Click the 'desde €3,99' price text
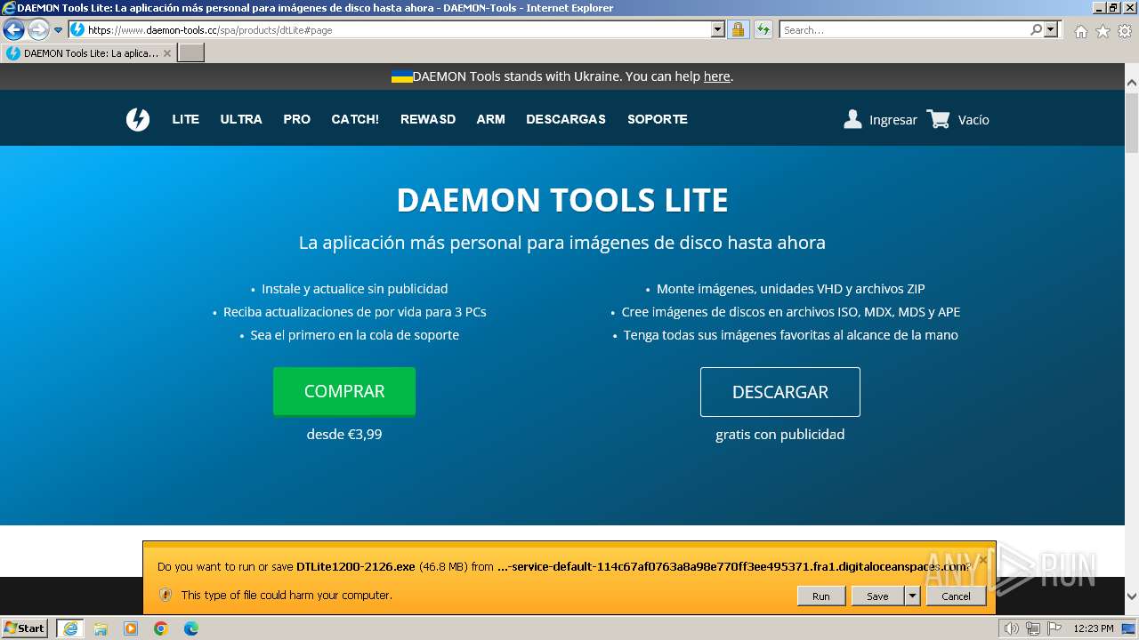The height and width of the screenshot is (640, 1139). [344, 435]
